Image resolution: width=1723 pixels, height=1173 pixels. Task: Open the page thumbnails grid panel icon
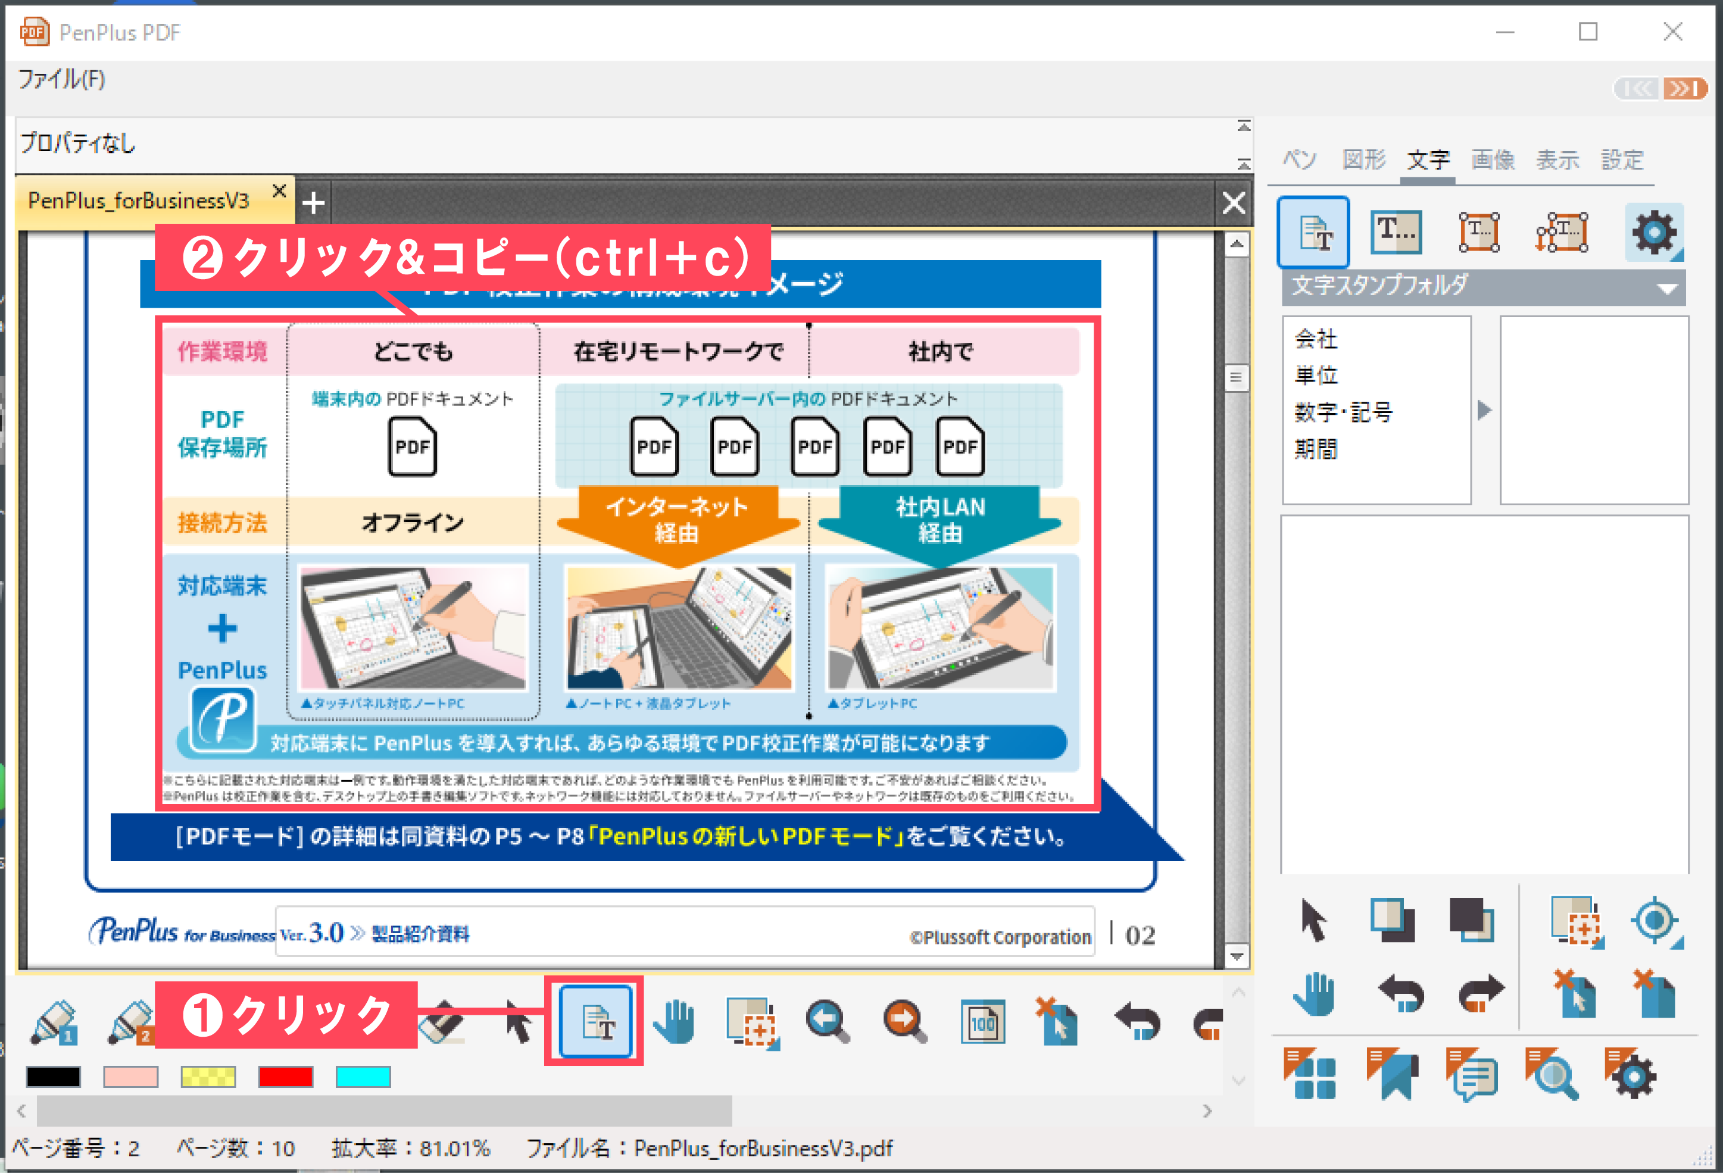(1310, 1074)
